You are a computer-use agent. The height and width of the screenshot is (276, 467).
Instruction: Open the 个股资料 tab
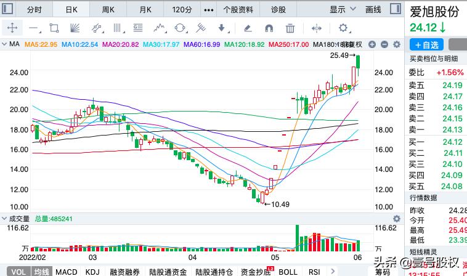coord(238,10)
